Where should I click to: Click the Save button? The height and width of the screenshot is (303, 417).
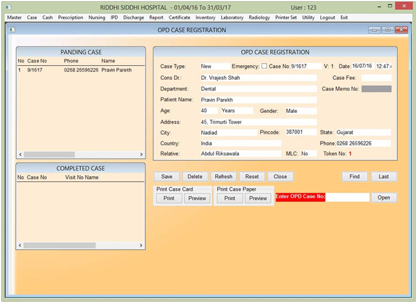[x=167, y=177]
